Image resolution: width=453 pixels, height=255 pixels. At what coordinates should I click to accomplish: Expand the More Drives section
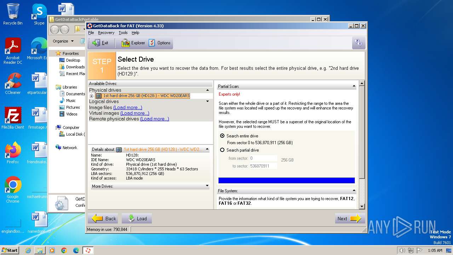(207, 186)
